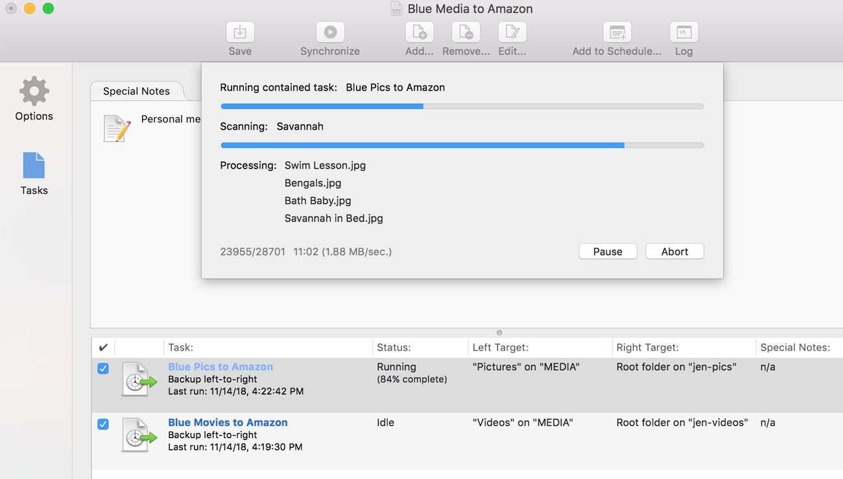
Task: Click the "Idle" status cell
Action: click(x=385, y=423)
